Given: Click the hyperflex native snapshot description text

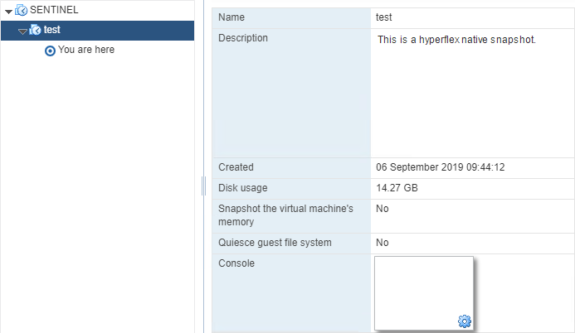Looking at the screenshot, I should pos(457,39).
